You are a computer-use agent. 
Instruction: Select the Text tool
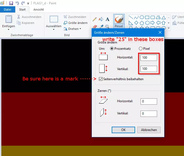107,19
